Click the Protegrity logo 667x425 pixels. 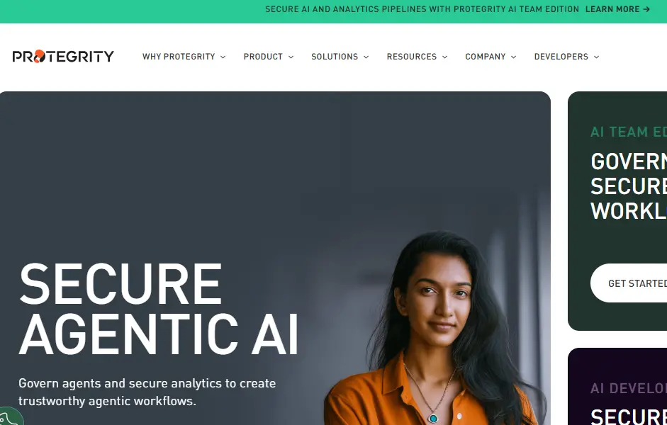click(63, 56)
